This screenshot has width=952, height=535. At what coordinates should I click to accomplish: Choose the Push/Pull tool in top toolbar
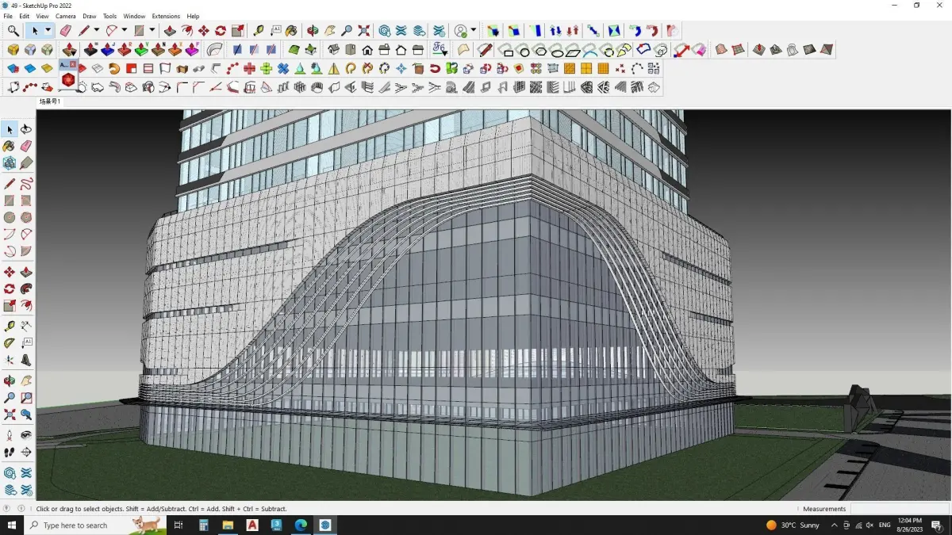(x=170, y=31)
